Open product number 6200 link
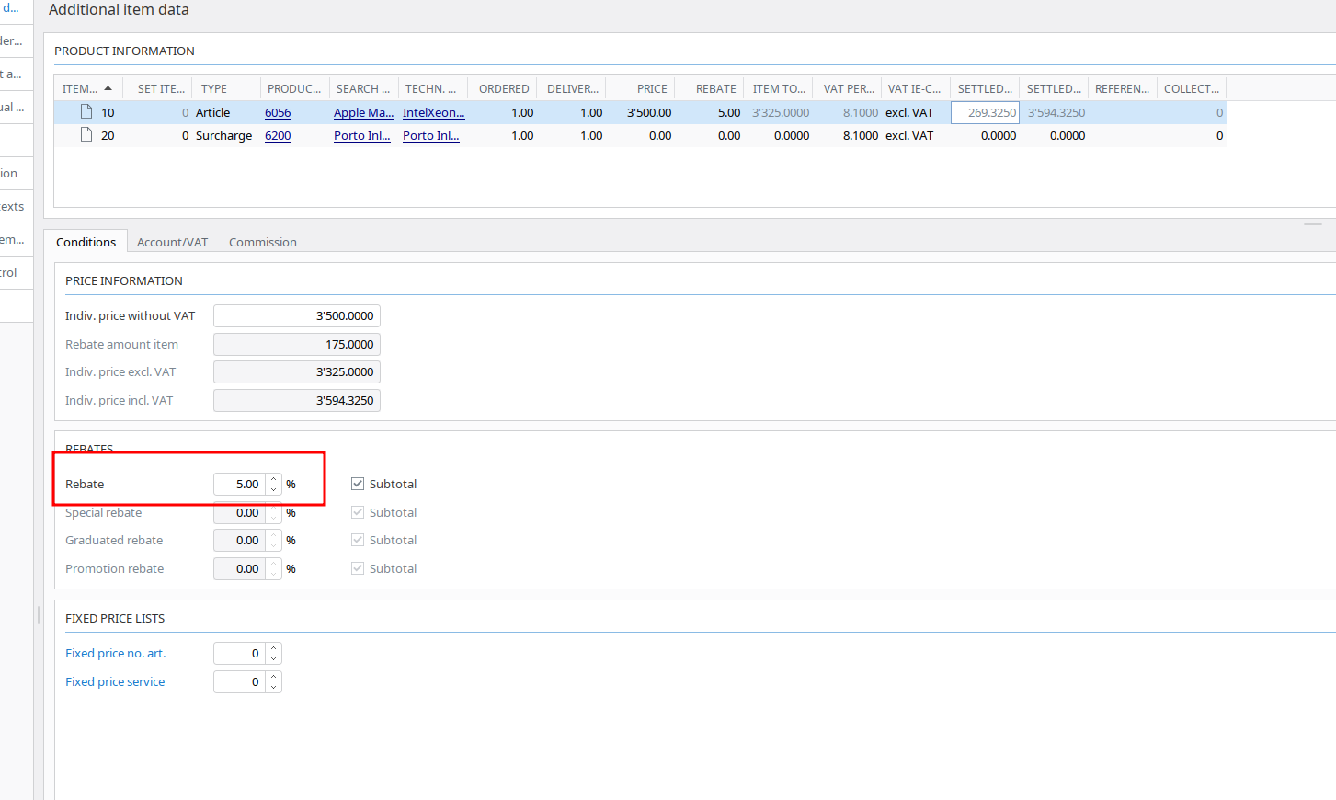The image size is (1336, 800). [278, 135]
